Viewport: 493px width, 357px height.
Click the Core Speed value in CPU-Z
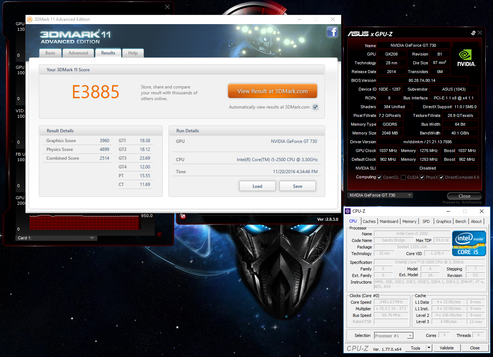(391, 302)
